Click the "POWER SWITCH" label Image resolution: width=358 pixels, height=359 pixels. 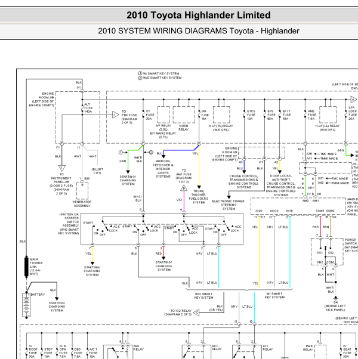[x=351, y=242]
